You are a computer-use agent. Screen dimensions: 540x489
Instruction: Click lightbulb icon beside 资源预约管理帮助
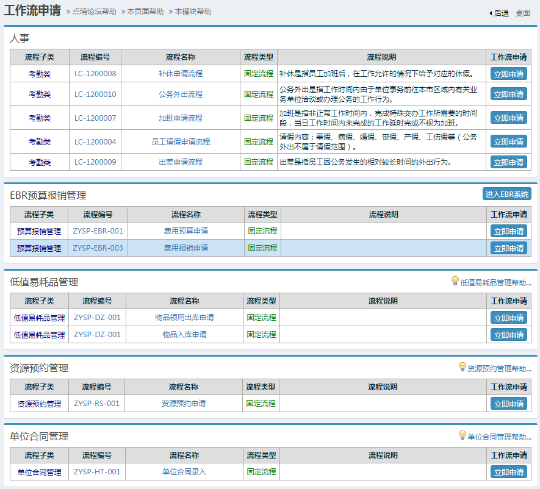click(462, 367)
